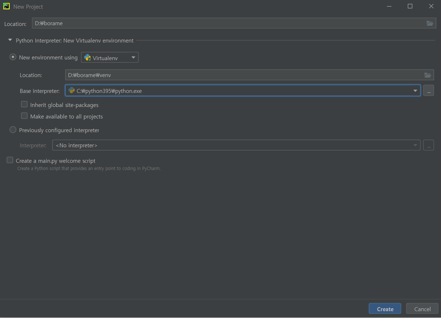Click Python Interpreter: New Virtualenv environment header
The width and height of the screenshot is (441, 318).
tap(74, 41)
